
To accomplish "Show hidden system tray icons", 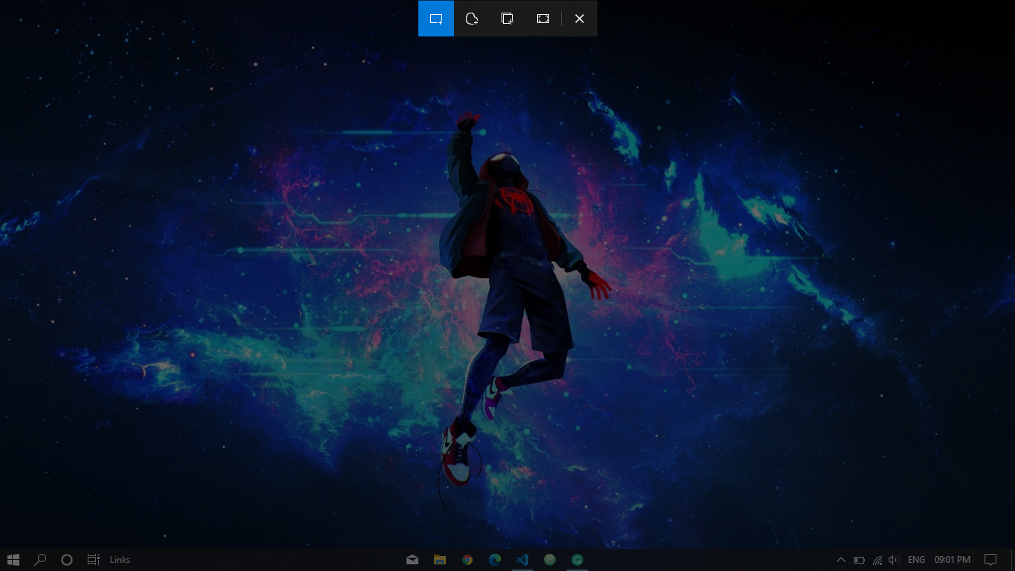I will click(x=841, y=560).
